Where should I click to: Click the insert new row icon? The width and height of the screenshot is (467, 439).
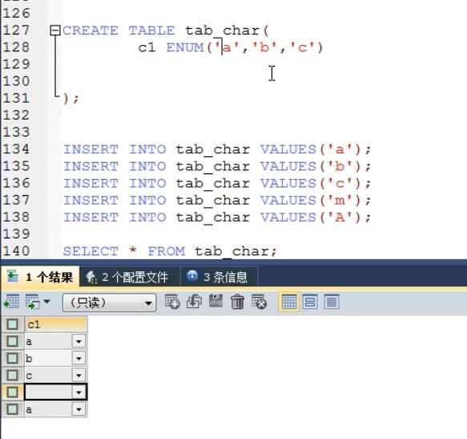[x=172, y=302]
